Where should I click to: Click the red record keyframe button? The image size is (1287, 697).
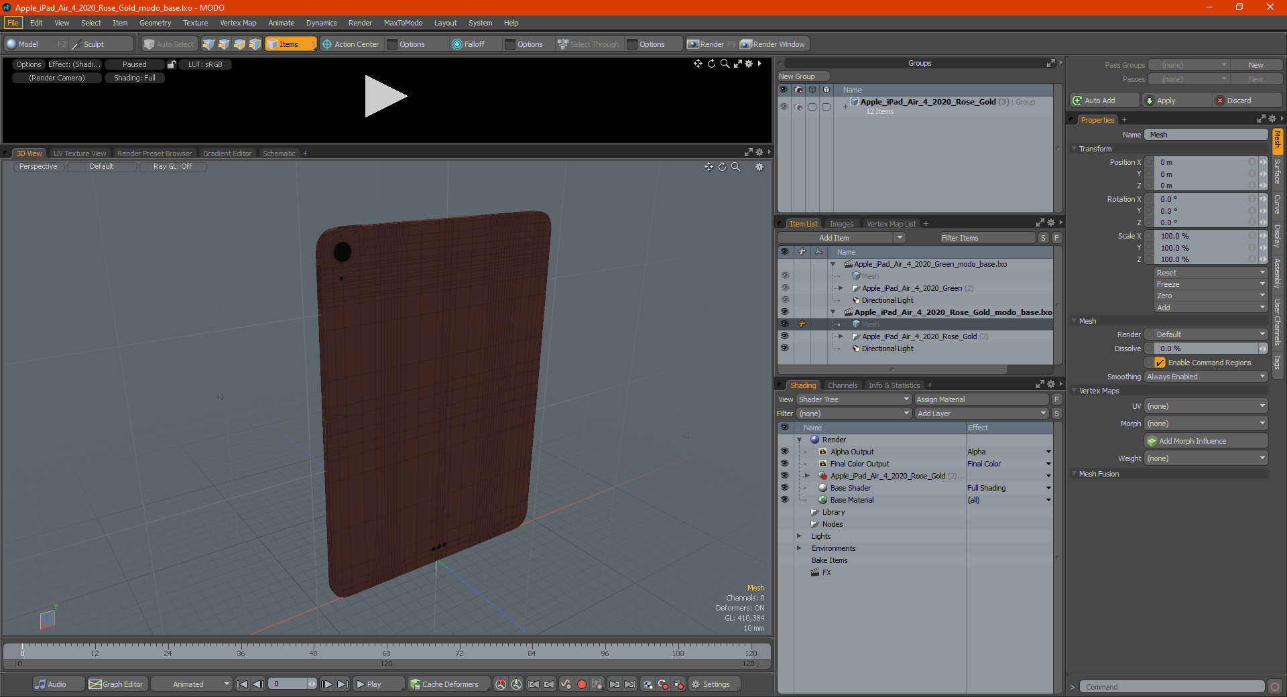582,684
